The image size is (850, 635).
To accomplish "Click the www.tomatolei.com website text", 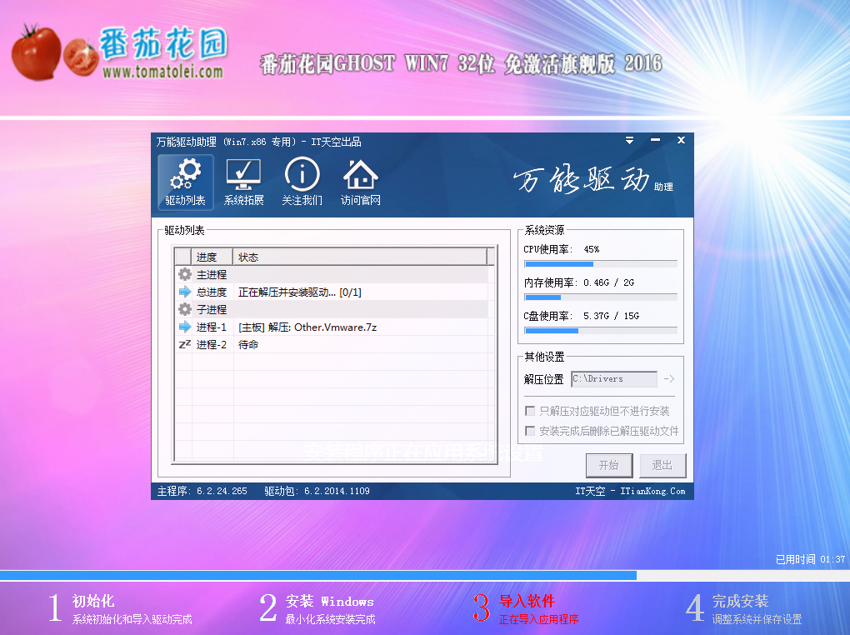I will pos(162,72).
